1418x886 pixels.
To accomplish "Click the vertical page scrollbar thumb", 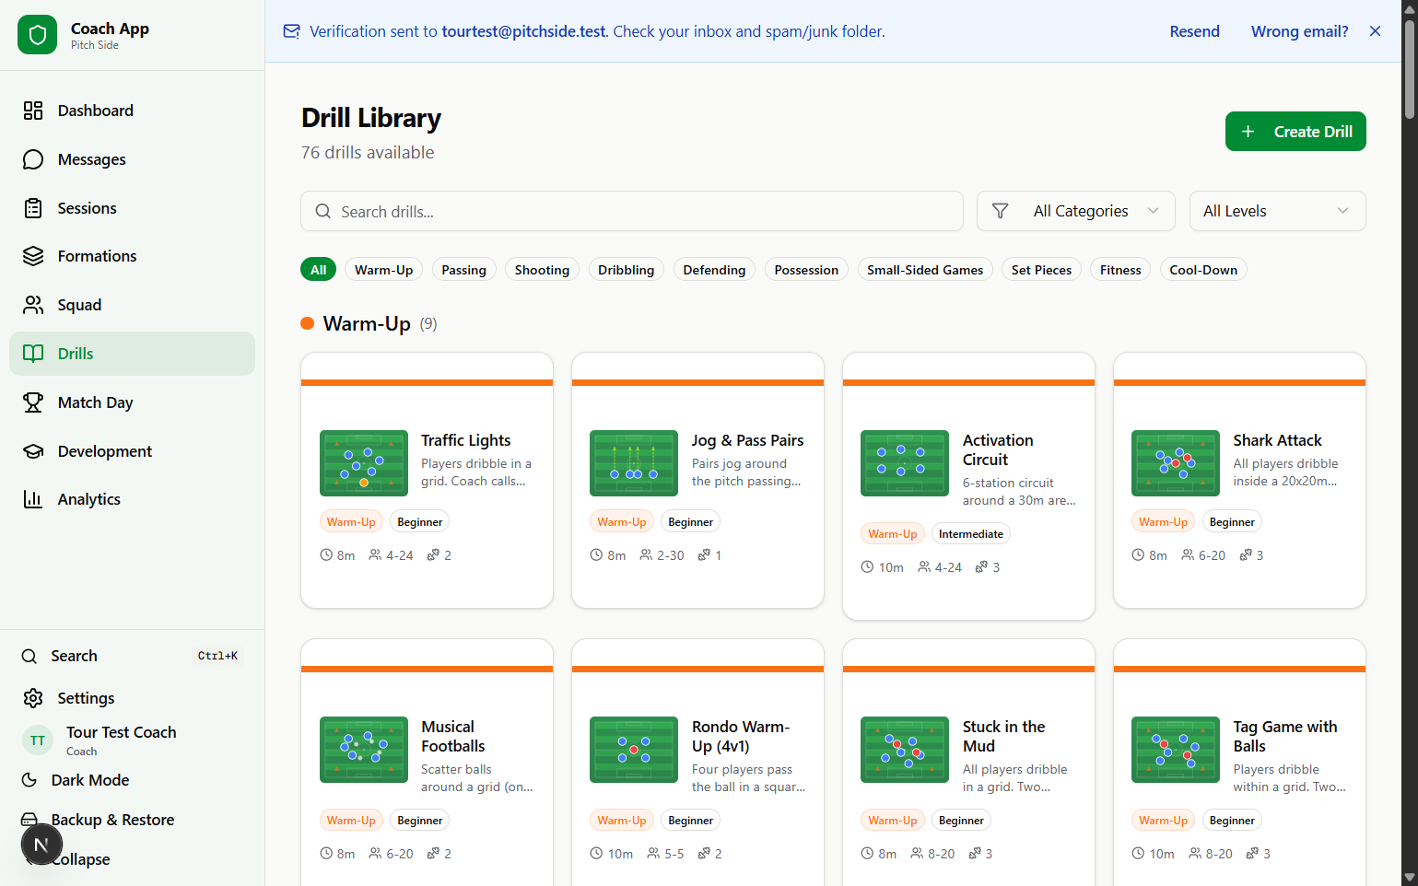I will click(x=1409, y=69).
